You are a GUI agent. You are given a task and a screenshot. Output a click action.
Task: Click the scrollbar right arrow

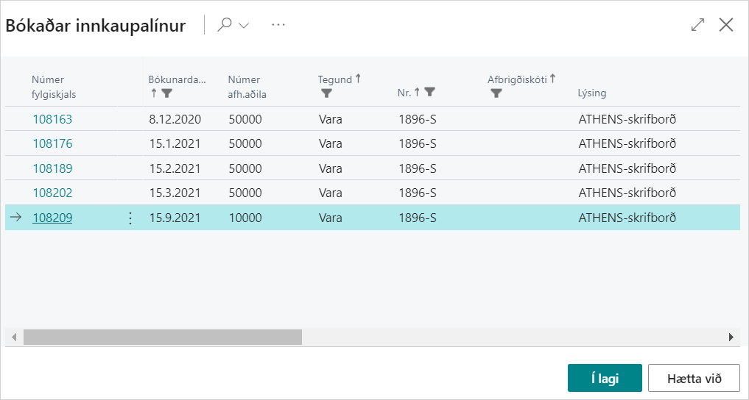pos(731,337)
